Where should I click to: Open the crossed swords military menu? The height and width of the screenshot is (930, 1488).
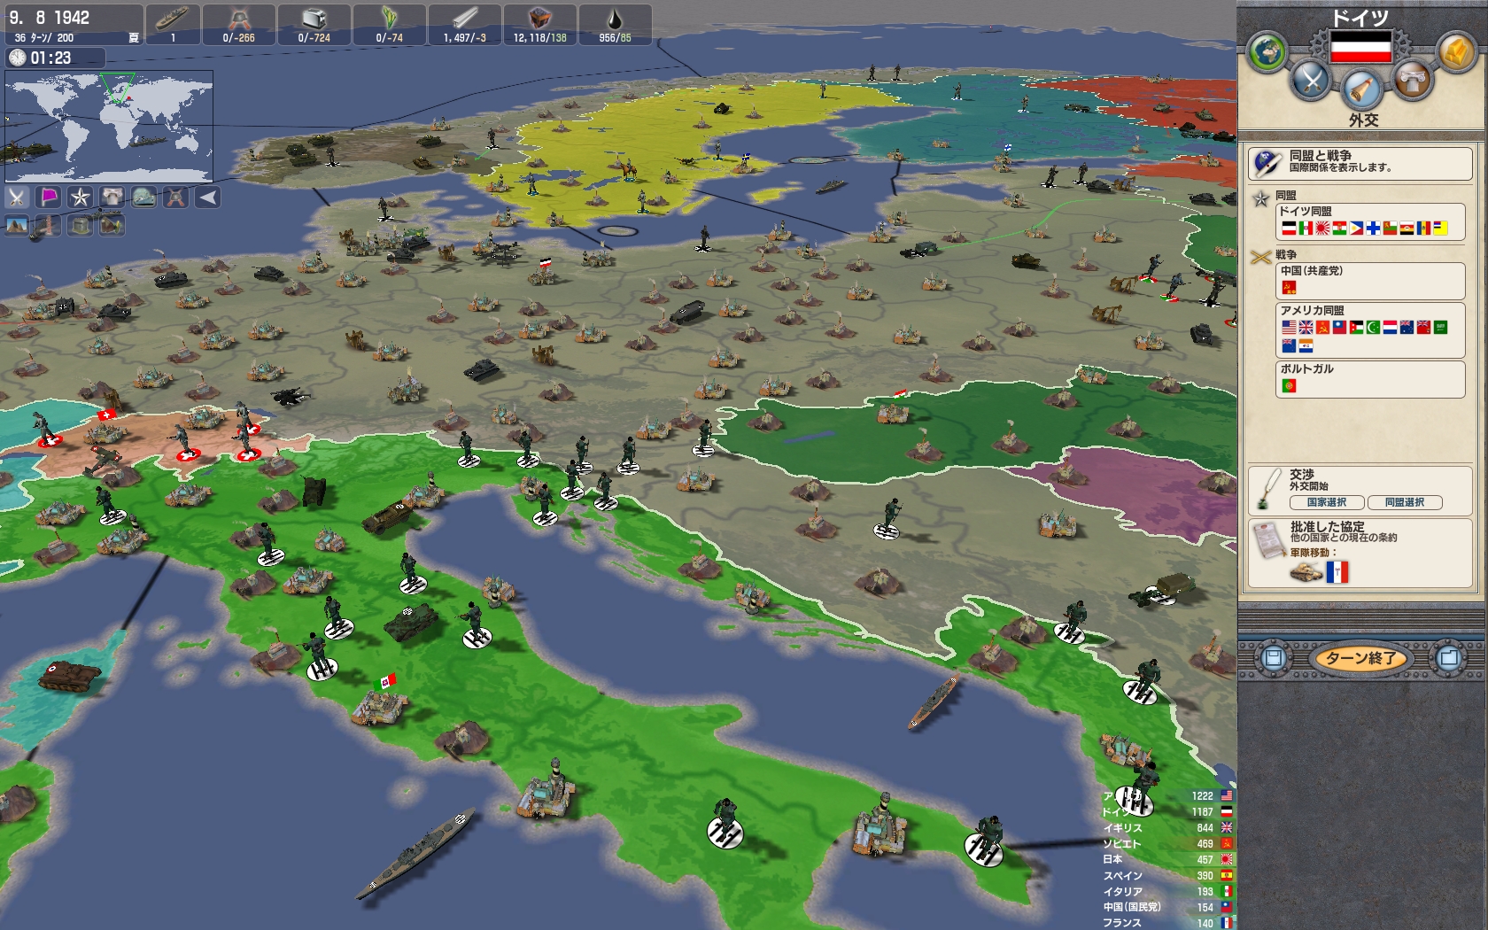(x=1311, y=81)
